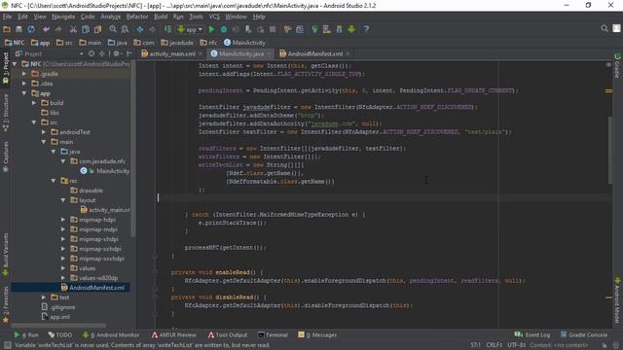Click the Cut scissors icon
The width and height of the screenshot is (623, 350).
point(73,29)
